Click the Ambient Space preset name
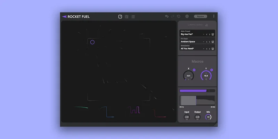 188,42
